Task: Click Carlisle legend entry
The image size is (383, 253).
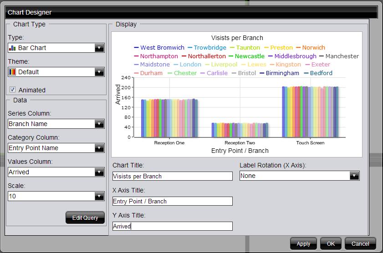Action: (x=214, y=73)
